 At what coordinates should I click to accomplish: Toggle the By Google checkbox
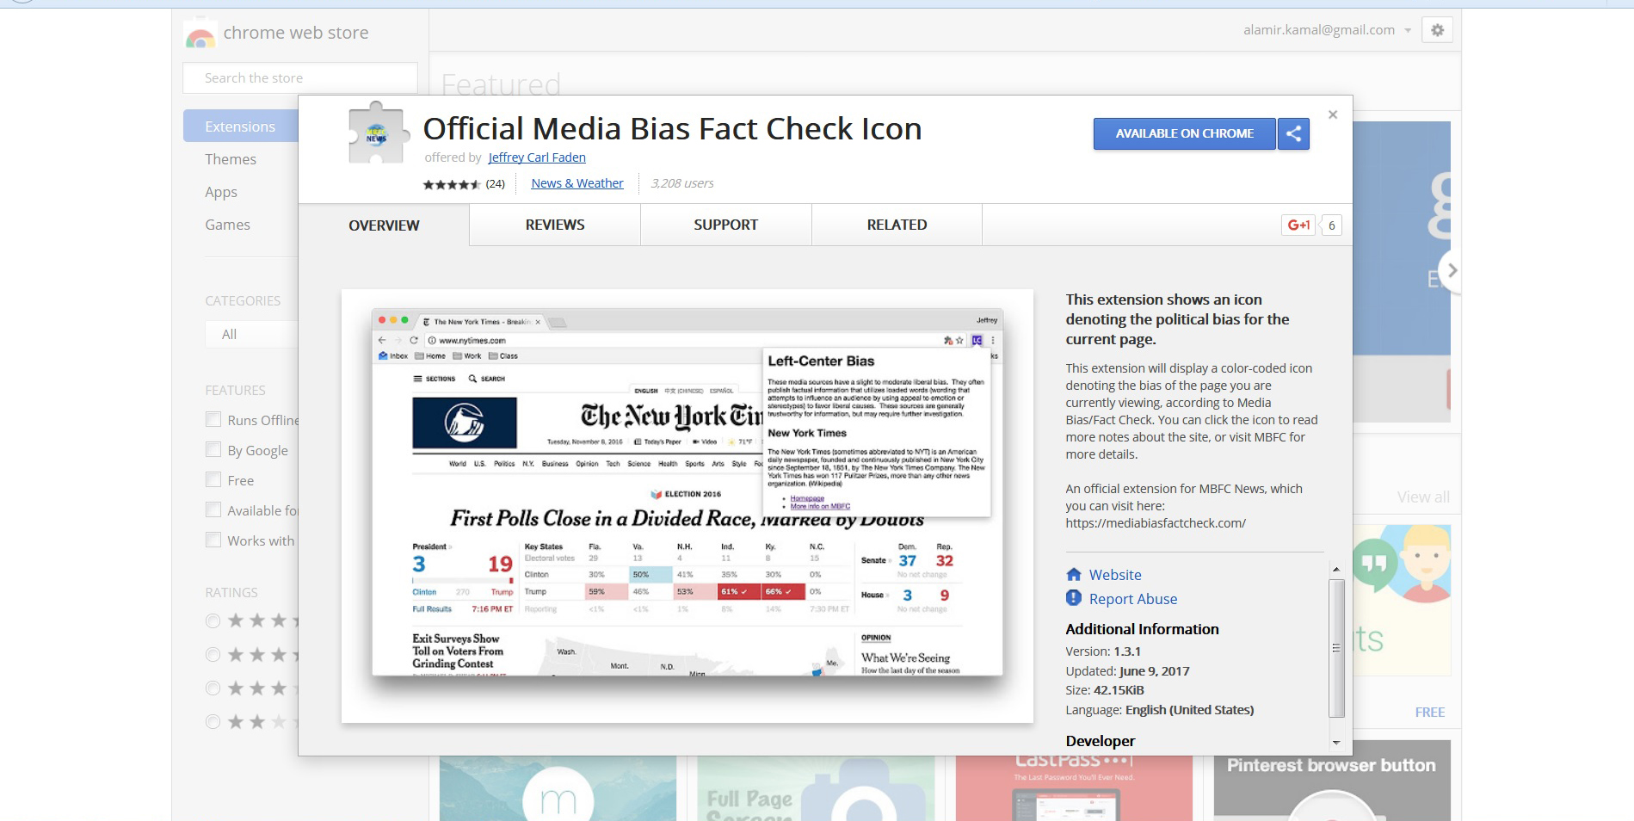click(213, 449)
